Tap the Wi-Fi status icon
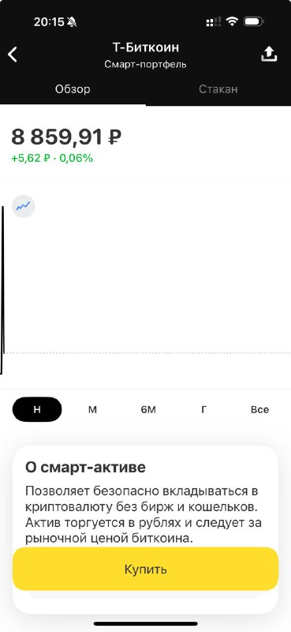291x632 pixels. pos(232,21)
